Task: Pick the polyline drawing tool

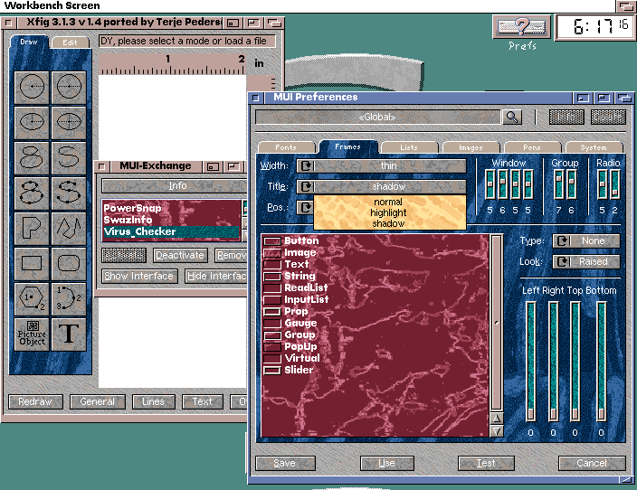Action: click(68, 227)
